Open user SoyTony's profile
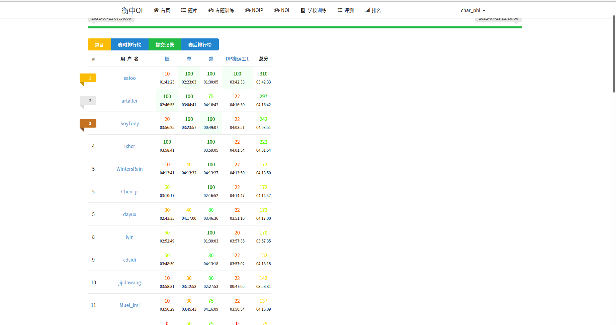 [x=129, y=123]
